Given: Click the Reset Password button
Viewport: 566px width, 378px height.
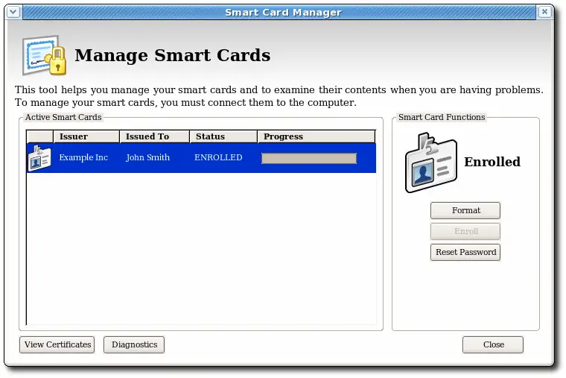Looking at the screenshot, I should pyautogui.click(x=465, y=252).
